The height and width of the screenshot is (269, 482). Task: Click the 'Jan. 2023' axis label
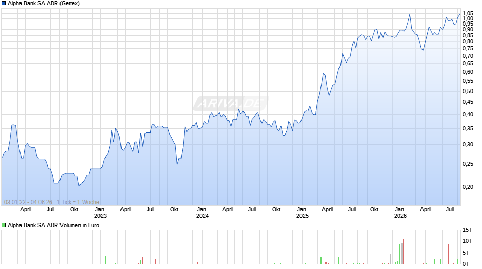click(100, 213)
